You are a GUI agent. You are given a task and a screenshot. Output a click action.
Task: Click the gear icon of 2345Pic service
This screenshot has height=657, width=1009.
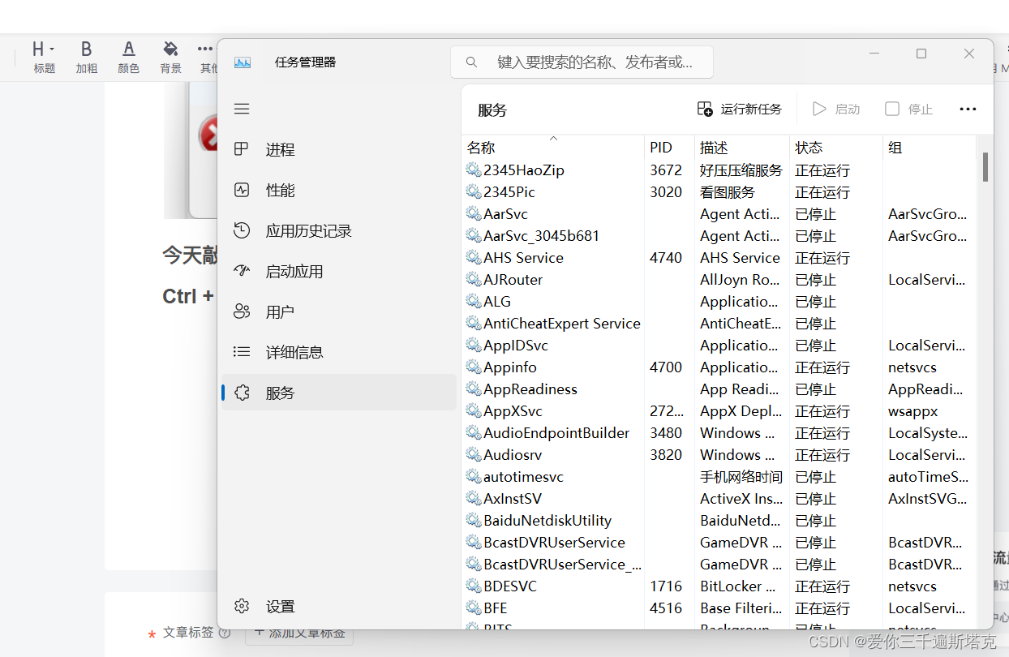[474, 191]
